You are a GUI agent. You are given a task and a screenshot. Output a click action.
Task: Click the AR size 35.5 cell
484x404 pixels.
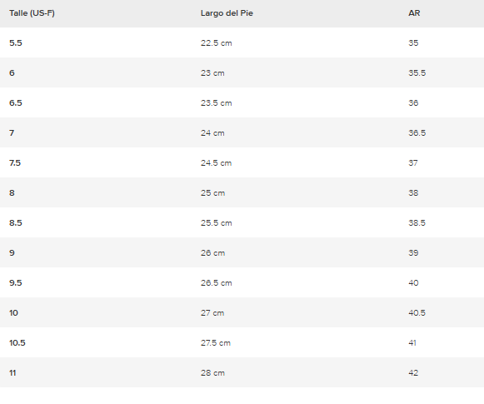[417, 72]
